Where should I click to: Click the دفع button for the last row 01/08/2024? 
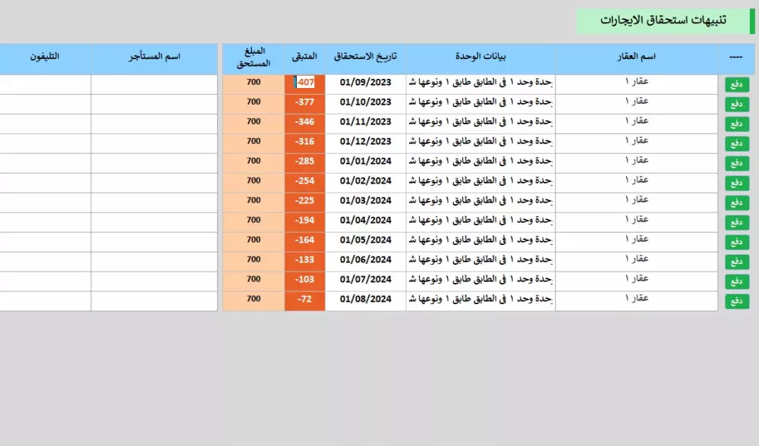click(x=736, y=300)
